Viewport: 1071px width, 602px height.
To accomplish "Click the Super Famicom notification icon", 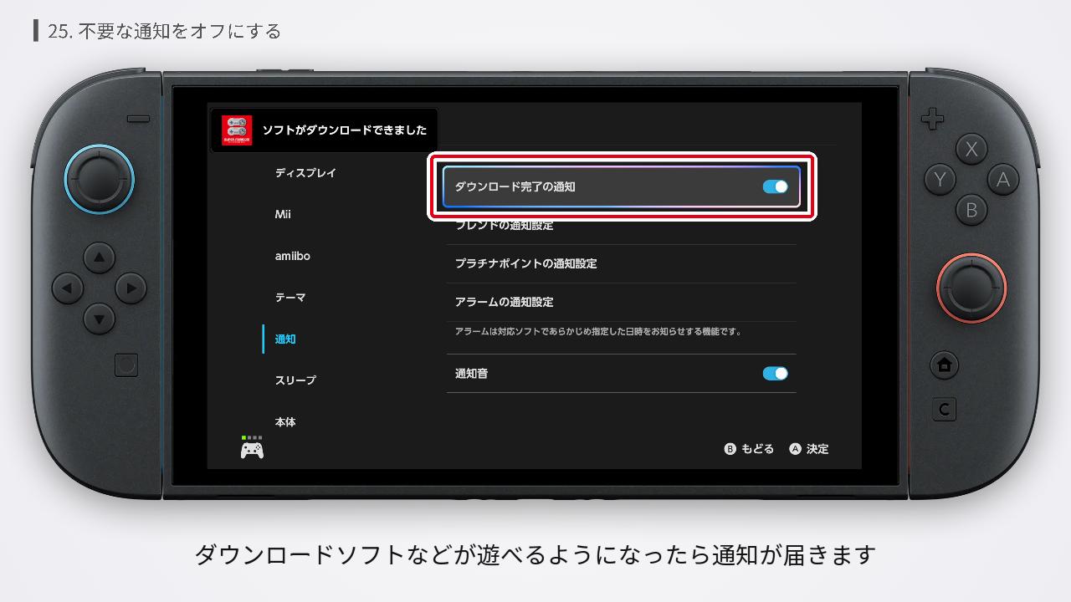I will pyautogui.click(x=237, y=130).
